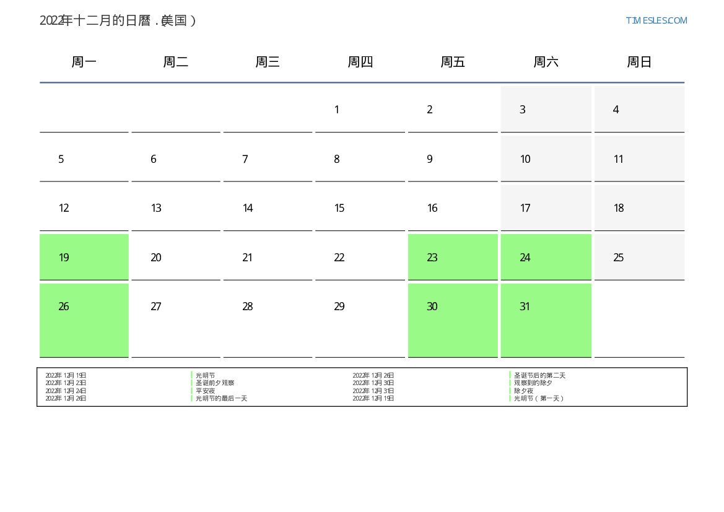
Task: Pick the green December 23 cell
Action: [453, 257]
